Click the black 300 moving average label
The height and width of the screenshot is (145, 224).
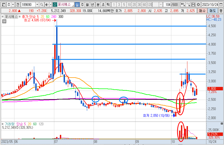(61, 17)
